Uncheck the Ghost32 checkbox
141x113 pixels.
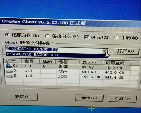pyautogui.click(x=87, y=37)
